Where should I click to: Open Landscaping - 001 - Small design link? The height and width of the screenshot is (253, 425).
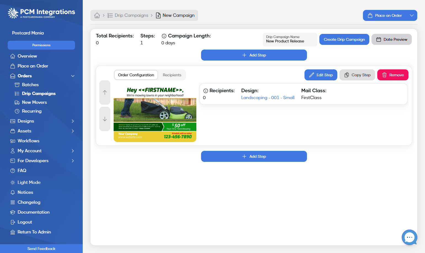[x=268, y=98]
